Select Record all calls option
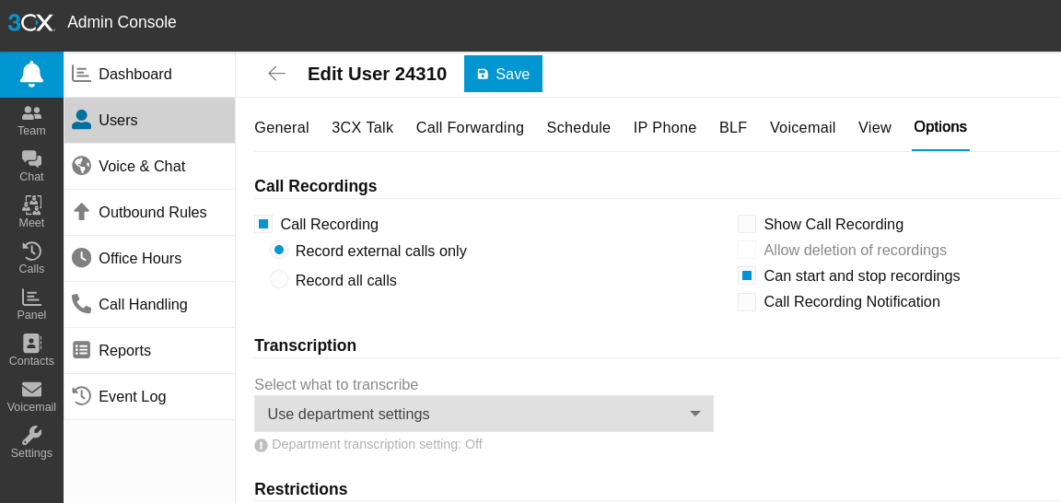Screen dimensions: 1061x503 (x=279, y=279)
